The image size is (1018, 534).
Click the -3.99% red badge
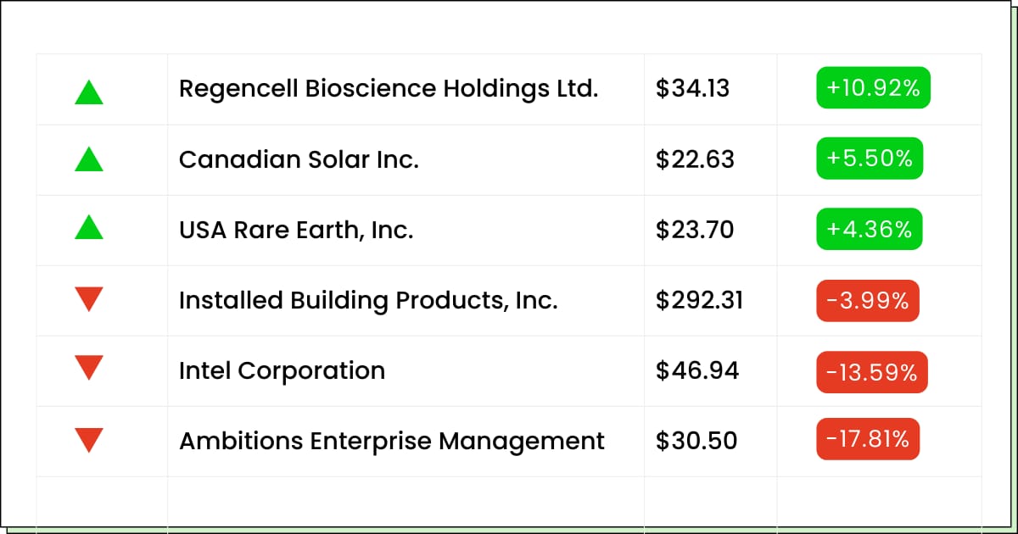(867, 300)
